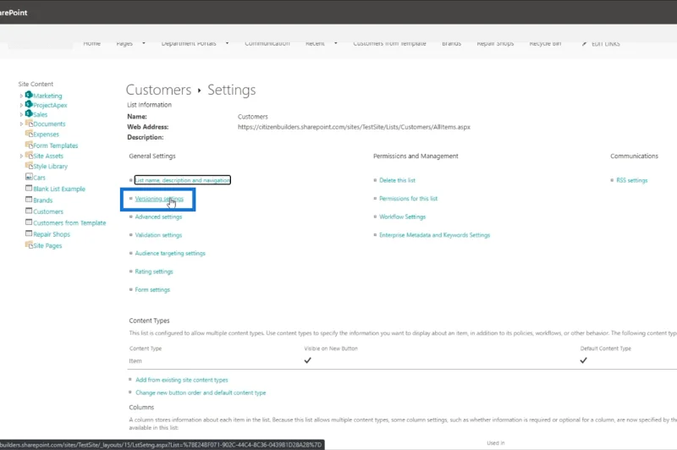The height and width of the screenshot is (450, 677).
Task: Click the Form Templates library icon
Action: click(29, 145)
